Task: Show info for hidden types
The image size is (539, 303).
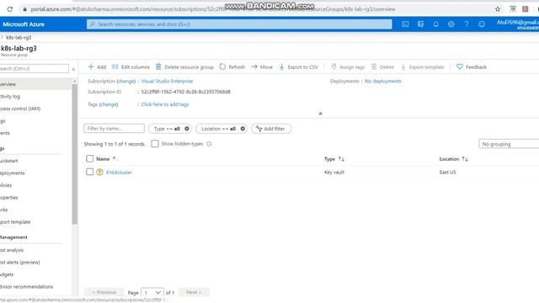Action: tap(209, 144)
